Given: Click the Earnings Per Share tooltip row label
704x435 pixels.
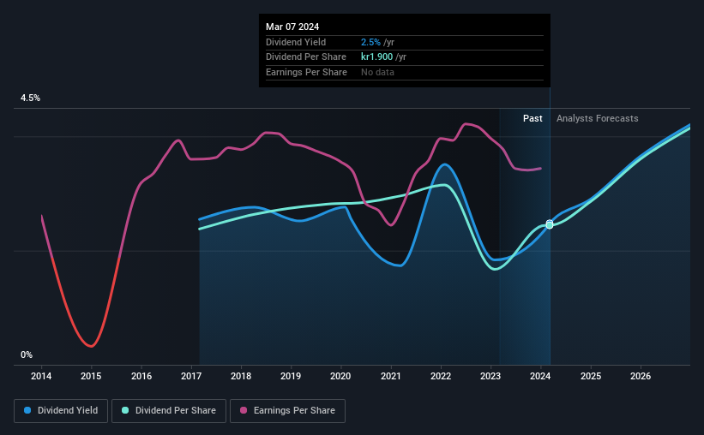Looking at the screenshot, I should (x=306, y=72).
